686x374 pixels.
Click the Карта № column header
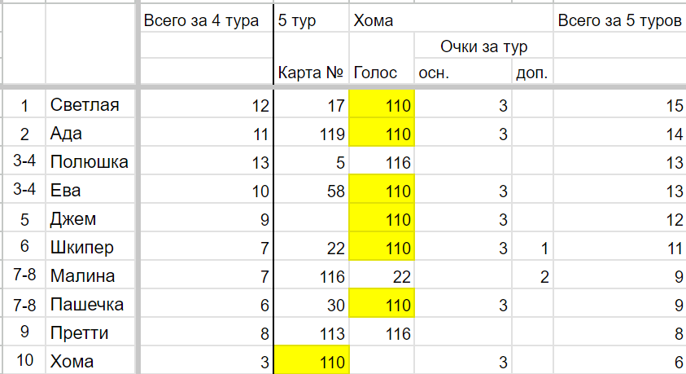[311, 72]
